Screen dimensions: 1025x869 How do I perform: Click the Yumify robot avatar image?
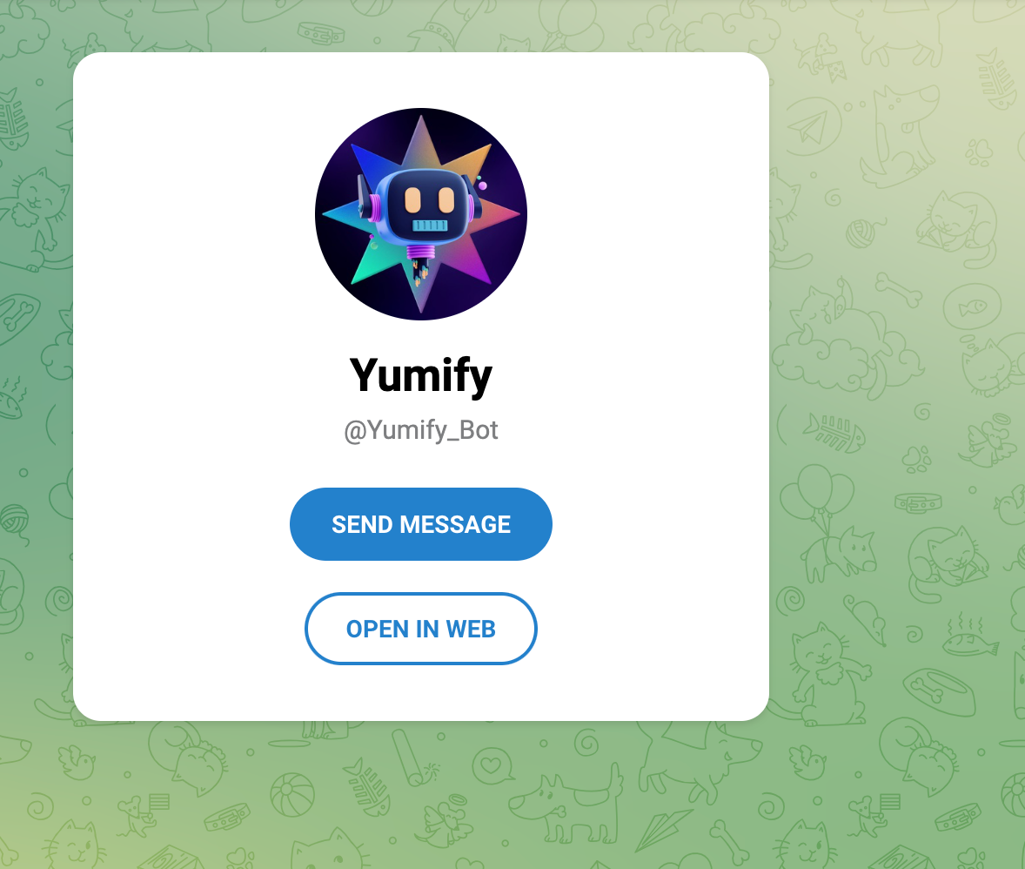(x=421, y=214)
